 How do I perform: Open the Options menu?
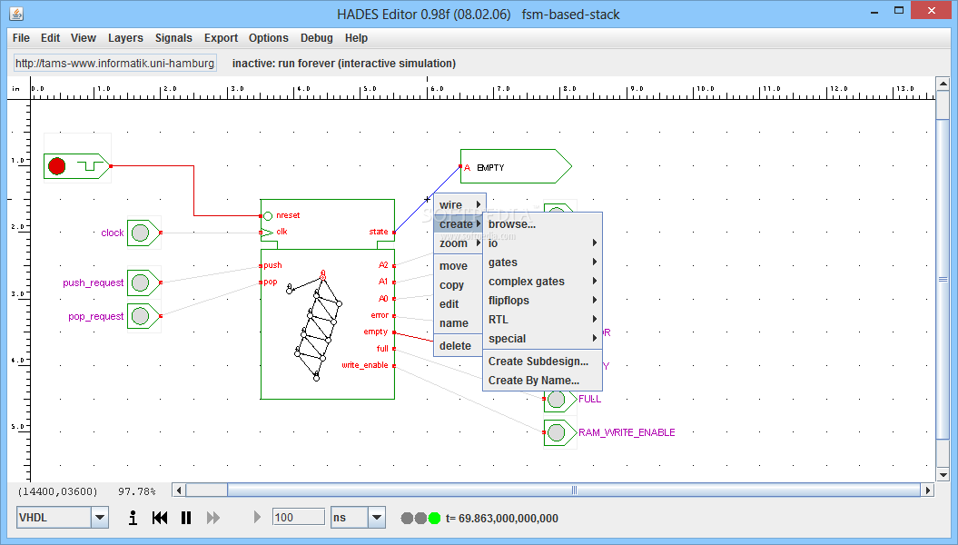click(268, 38)
